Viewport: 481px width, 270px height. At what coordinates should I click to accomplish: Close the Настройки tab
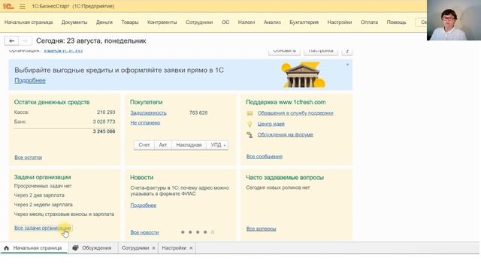coord(191,248)
